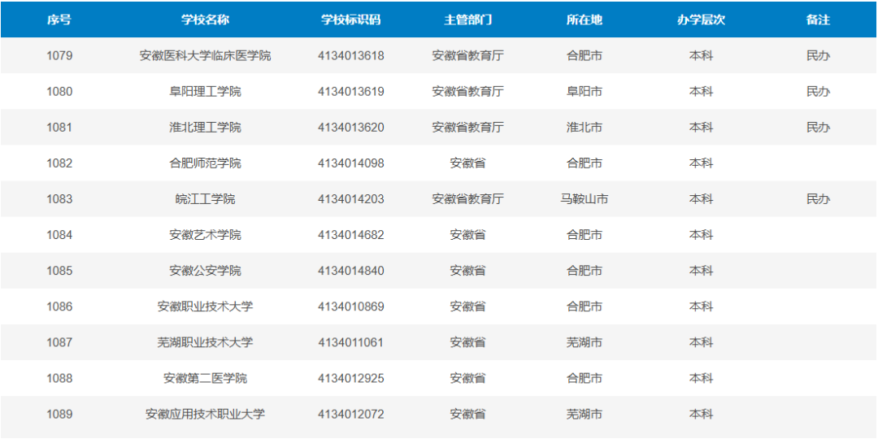
Task: Select school name 阜阳理工学院
Action: pyautogui.click(x=205, y=91)
